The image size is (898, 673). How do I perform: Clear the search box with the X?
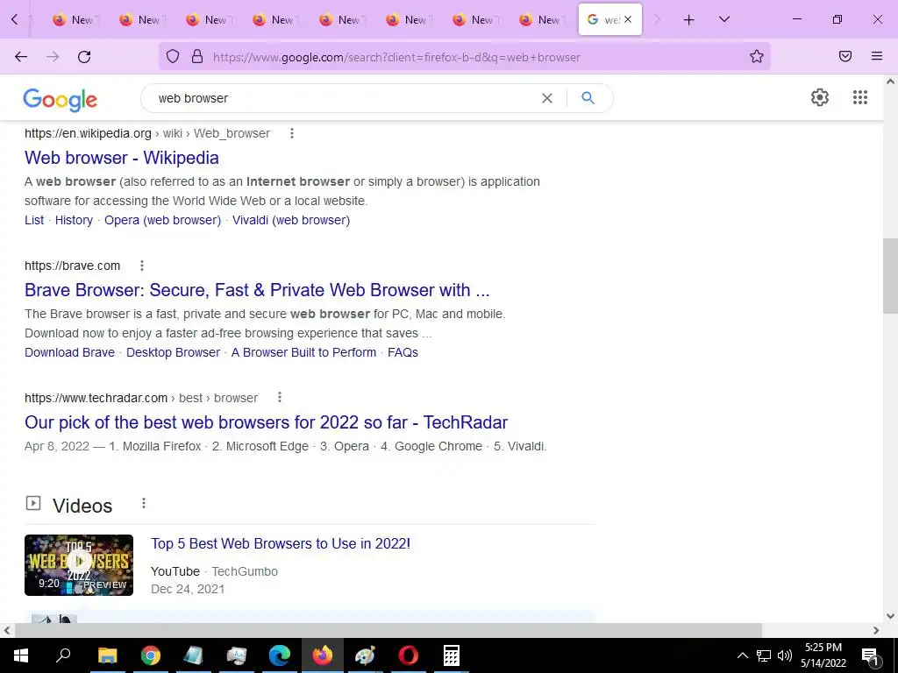point(547,98)
